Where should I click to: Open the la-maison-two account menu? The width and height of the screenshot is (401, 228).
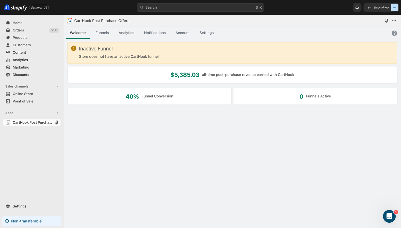(381, 7)
